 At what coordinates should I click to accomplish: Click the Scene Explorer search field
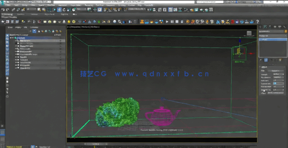pos(18,31)
